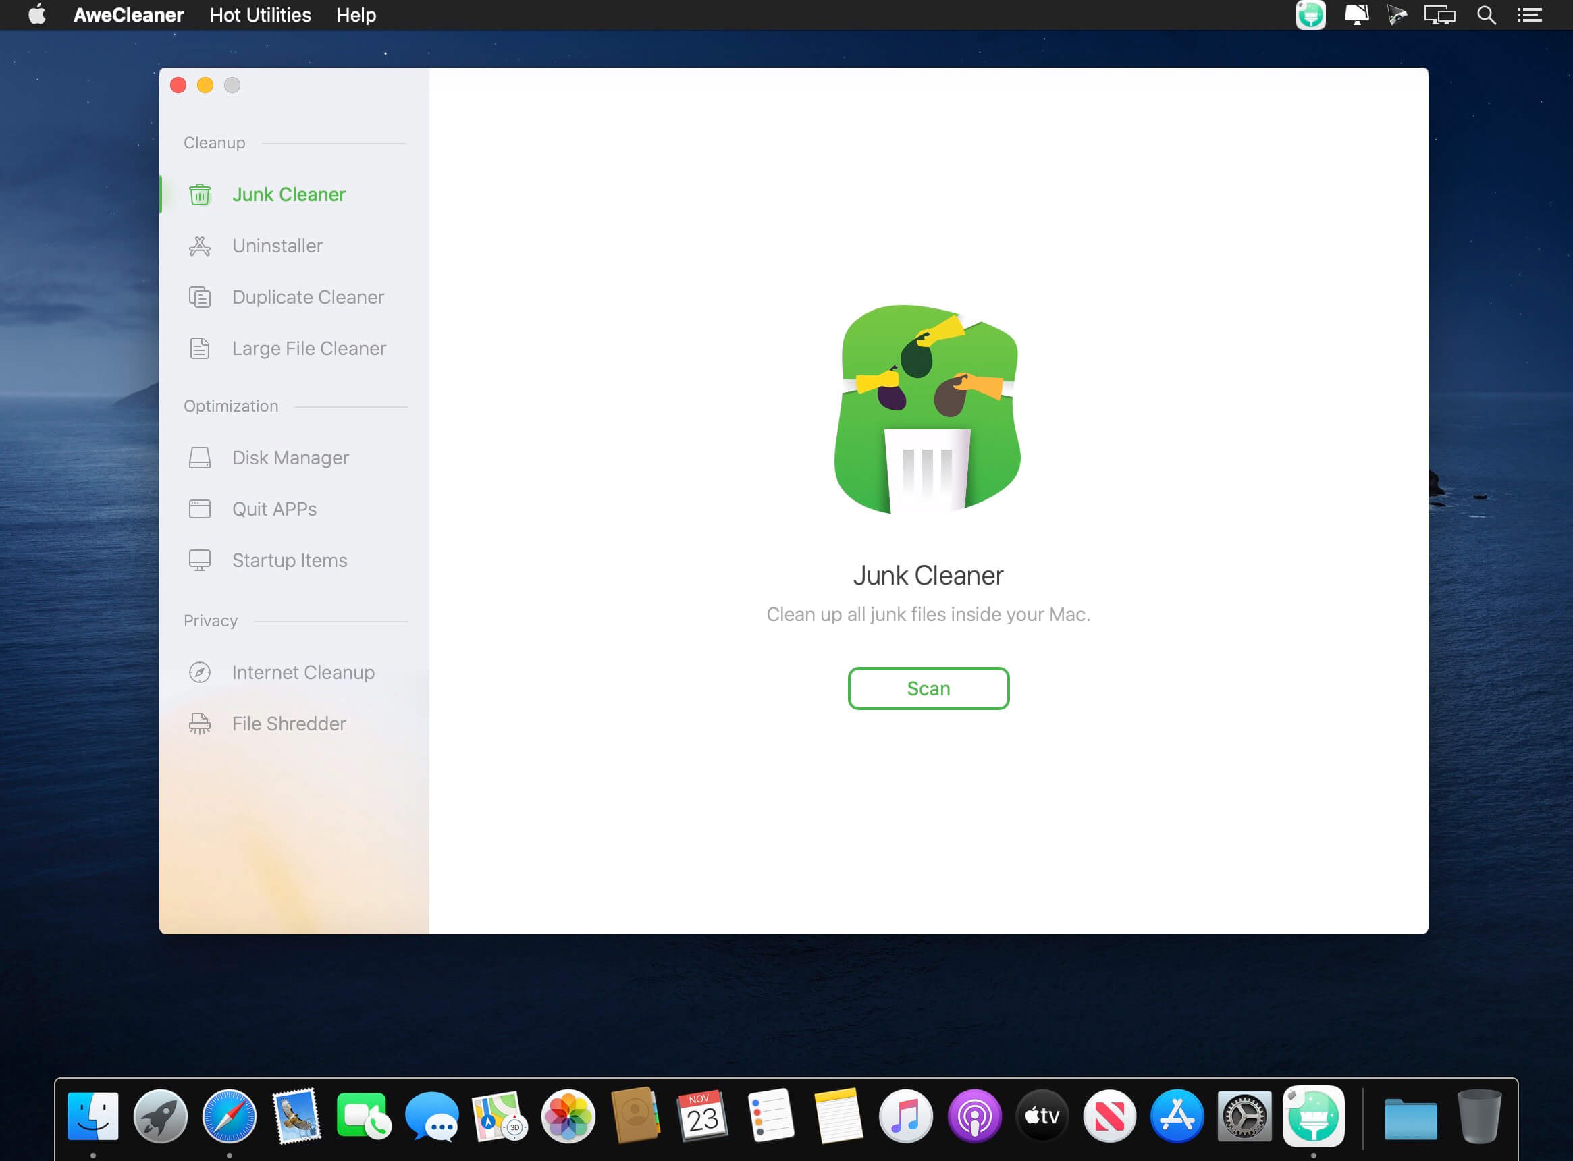Select Internet Cleanup privacy tool
Viewport: 1573px width, 1161px height.
pos(303,672)
